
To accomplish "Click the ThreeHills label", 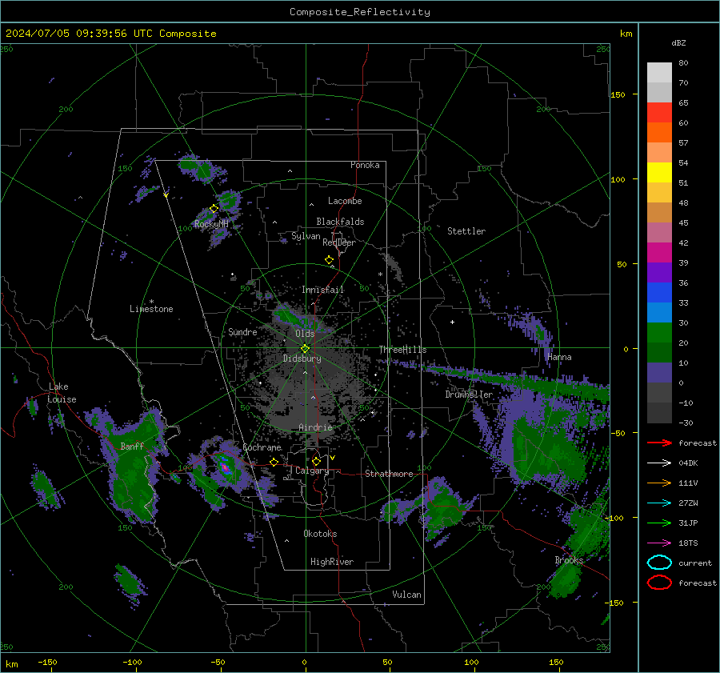I will point(402,350).
